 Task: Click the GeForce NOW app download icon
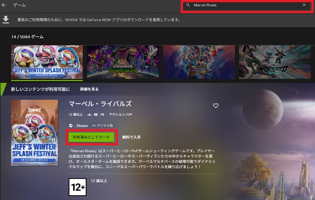click(6, 19)
